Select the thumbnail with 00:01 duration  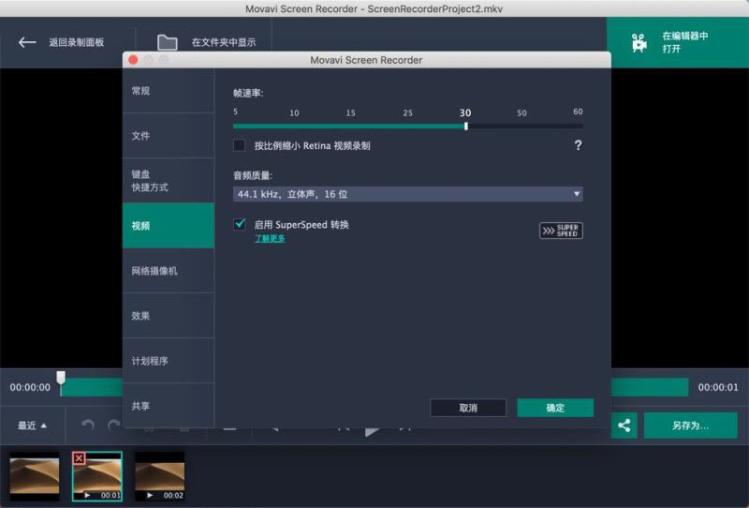point(97,475)
